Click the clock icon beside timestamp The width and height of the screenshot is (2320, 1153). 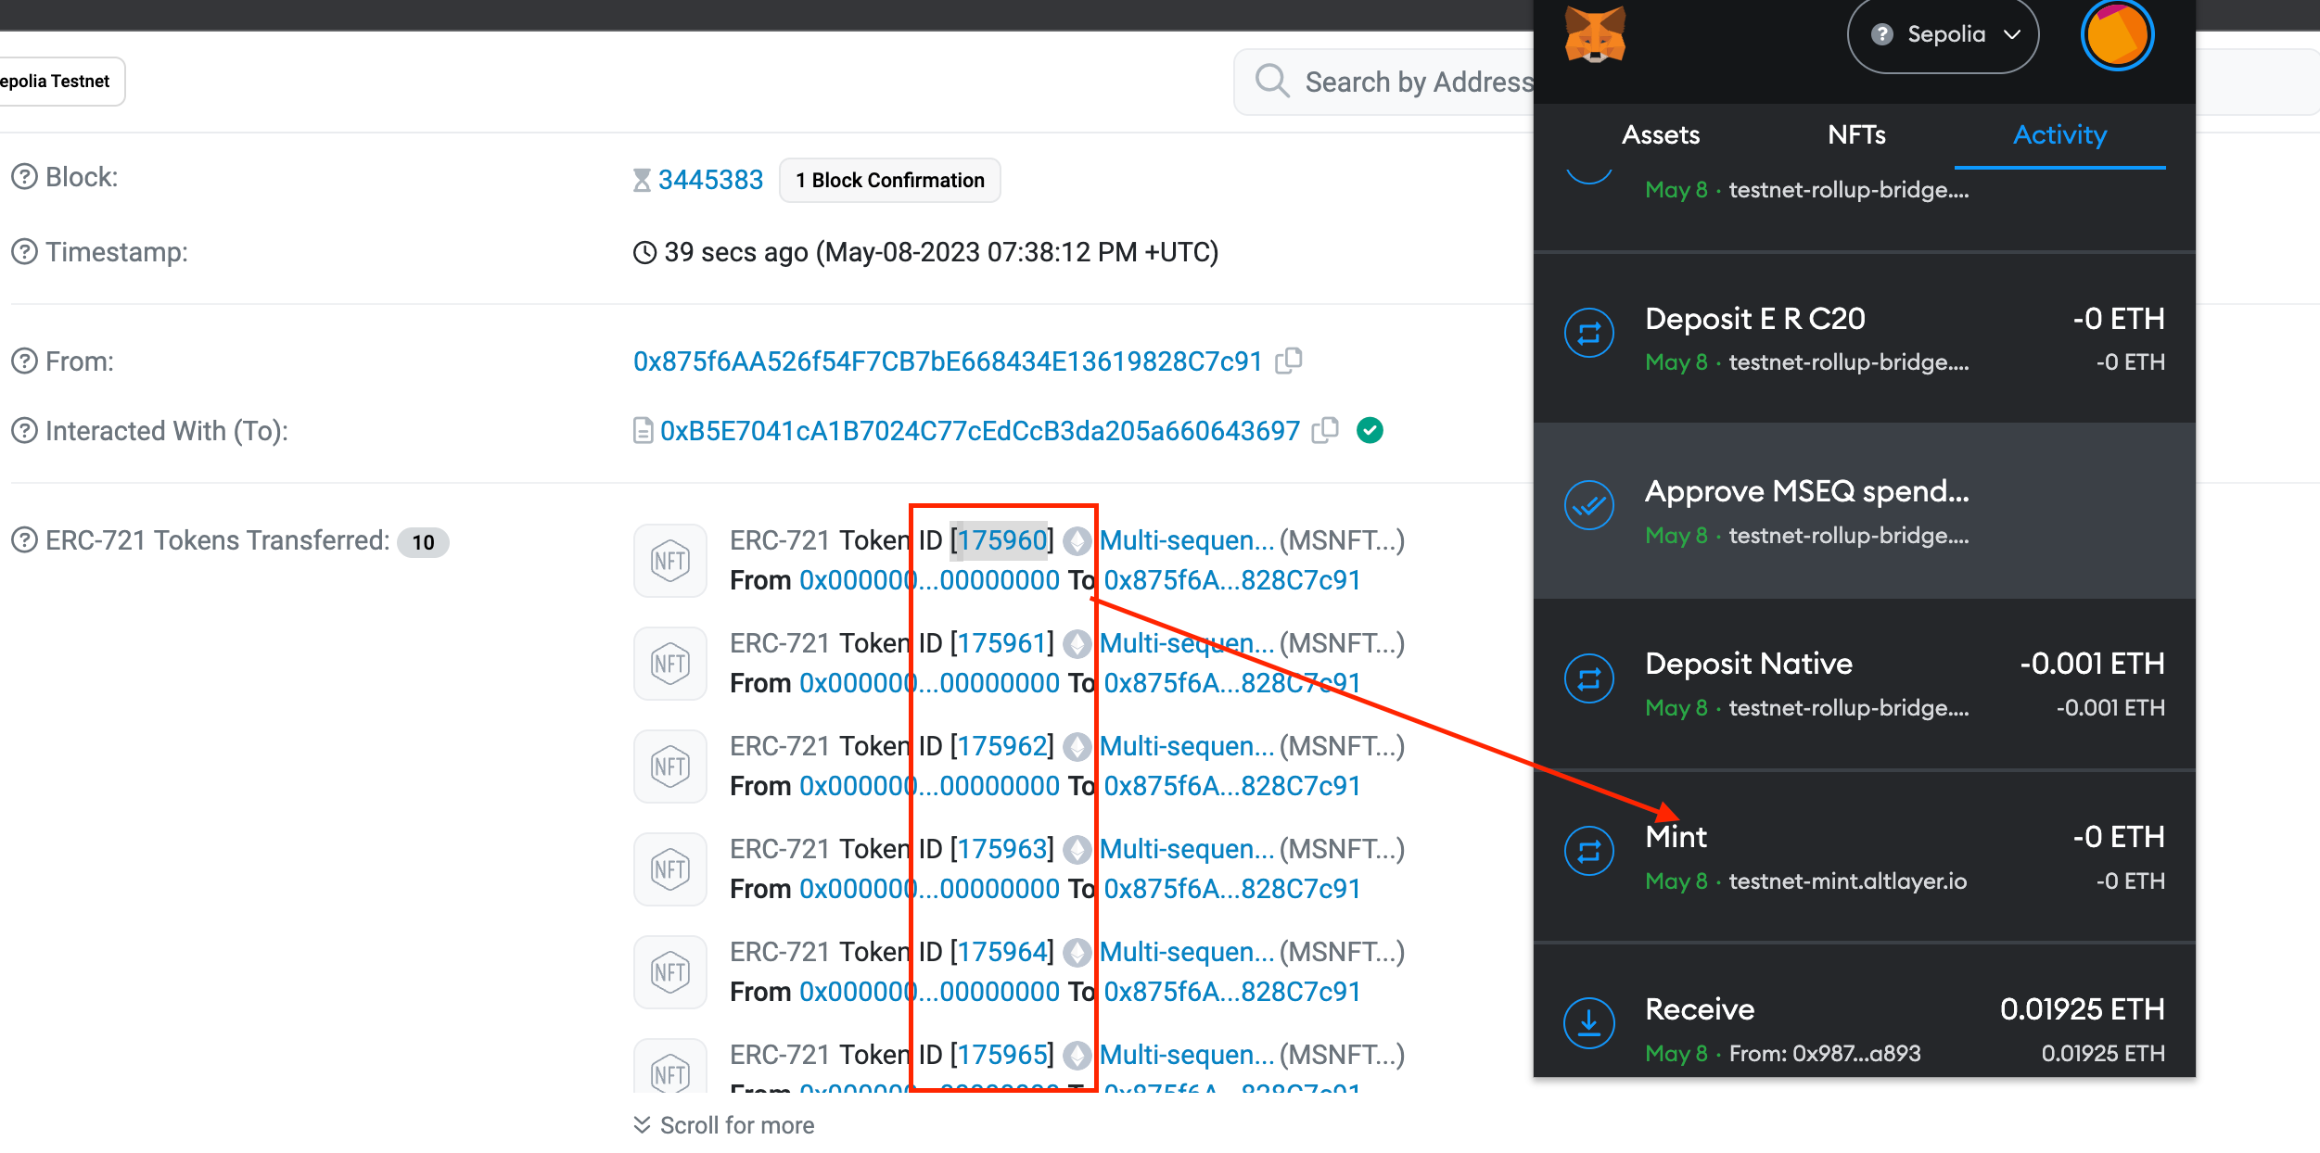(x=644, y=252)
